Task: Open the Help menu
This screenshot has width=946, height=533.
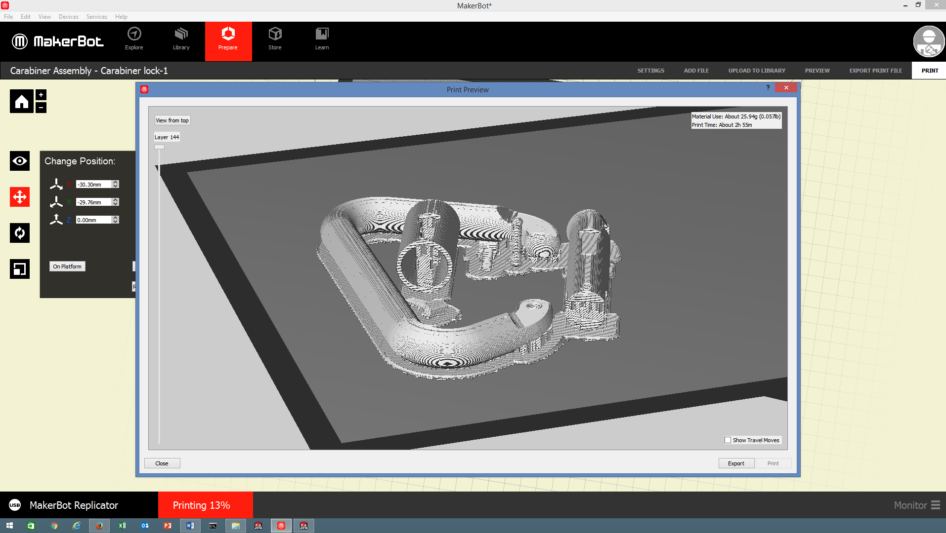Action: 121,16
